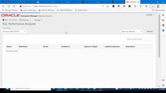The height and width of the screenshot is (93, 166).
Task: Open the browser home page
Action: click(14, 6)
